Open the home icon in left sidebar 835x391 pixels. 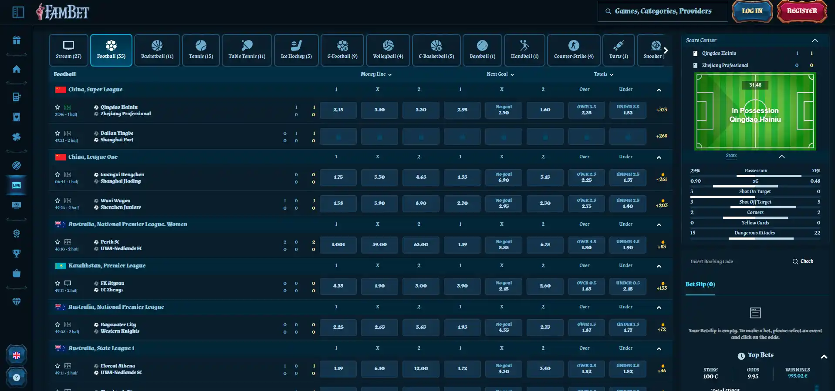pyautogui.click(x=17, y=69)
